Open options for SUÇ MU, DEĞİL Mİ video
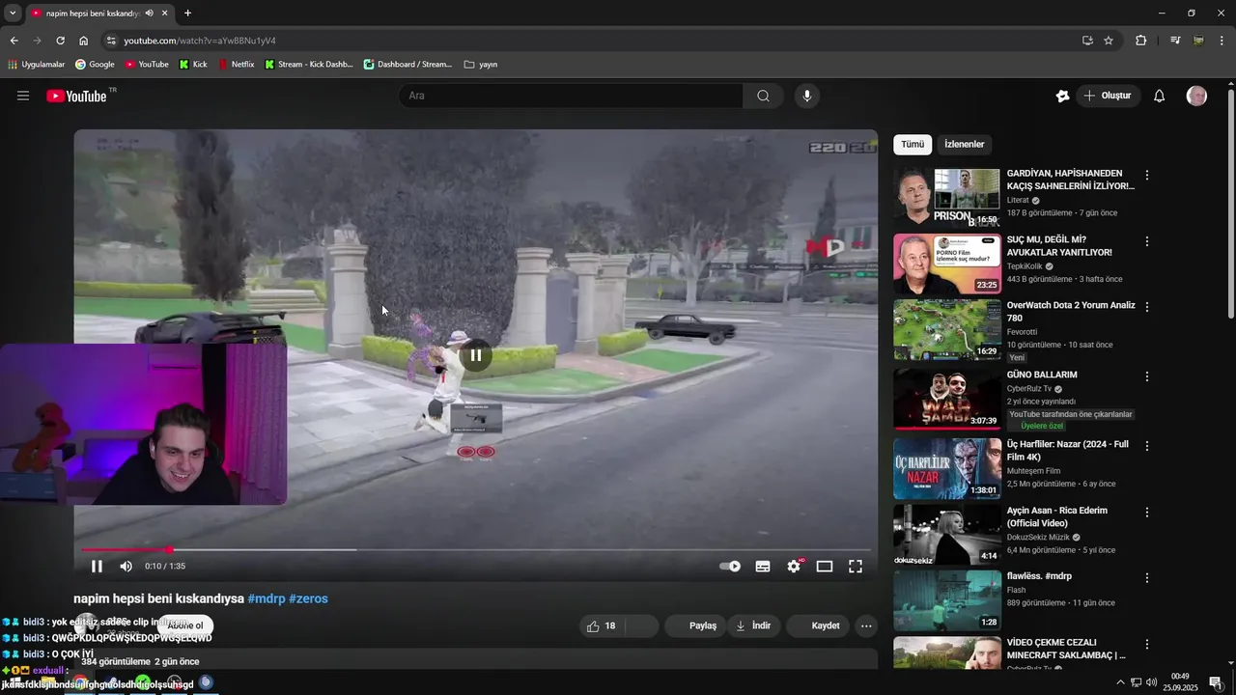This screenshot has height=695, width=1236. [x=1147, y=241]
